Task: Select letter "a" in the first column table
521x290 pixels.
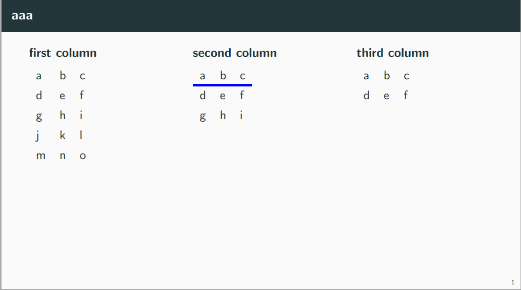Action: 39,76
